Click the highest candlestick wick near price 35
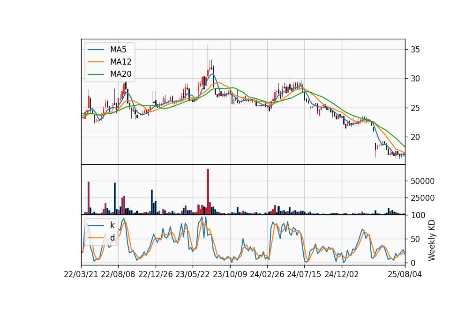 pyautogui.click(x=208, y=57)
